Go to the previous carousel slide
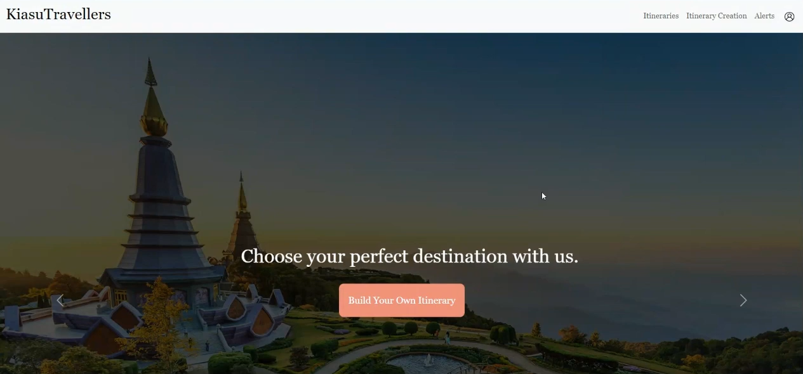 click(60, 300)
